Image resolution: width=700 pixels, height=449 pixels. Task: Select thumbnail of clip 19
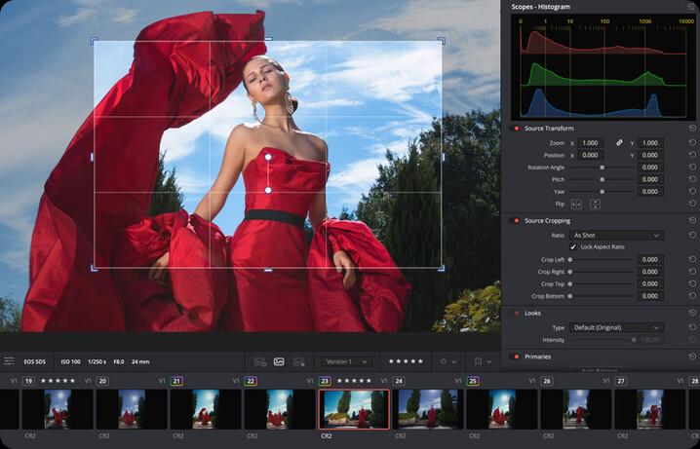tap(58, 409)
